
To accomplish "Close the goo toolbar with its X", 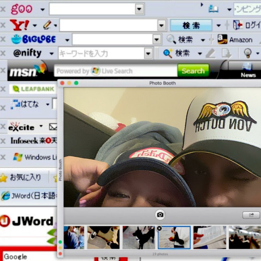I will pyautogui.click(x=3, y=9).
